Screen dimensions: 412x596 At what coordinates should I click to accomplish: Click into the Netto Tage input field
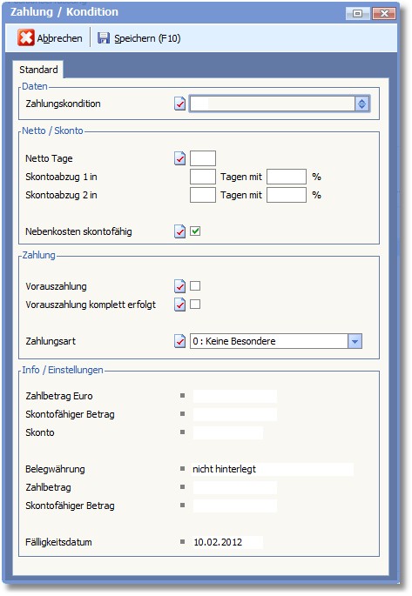pyautogui.click(x=203, y=158)
